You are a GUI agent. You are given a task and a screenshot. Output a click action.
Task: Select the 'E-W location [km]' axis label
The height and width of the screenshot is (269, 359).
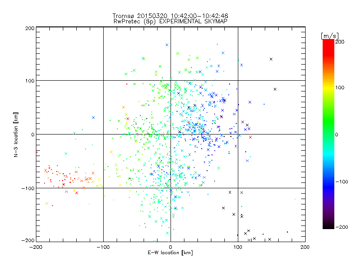(170, 253)
